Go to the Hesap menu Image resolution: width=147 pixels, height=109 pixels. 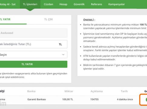click(63, 4)
